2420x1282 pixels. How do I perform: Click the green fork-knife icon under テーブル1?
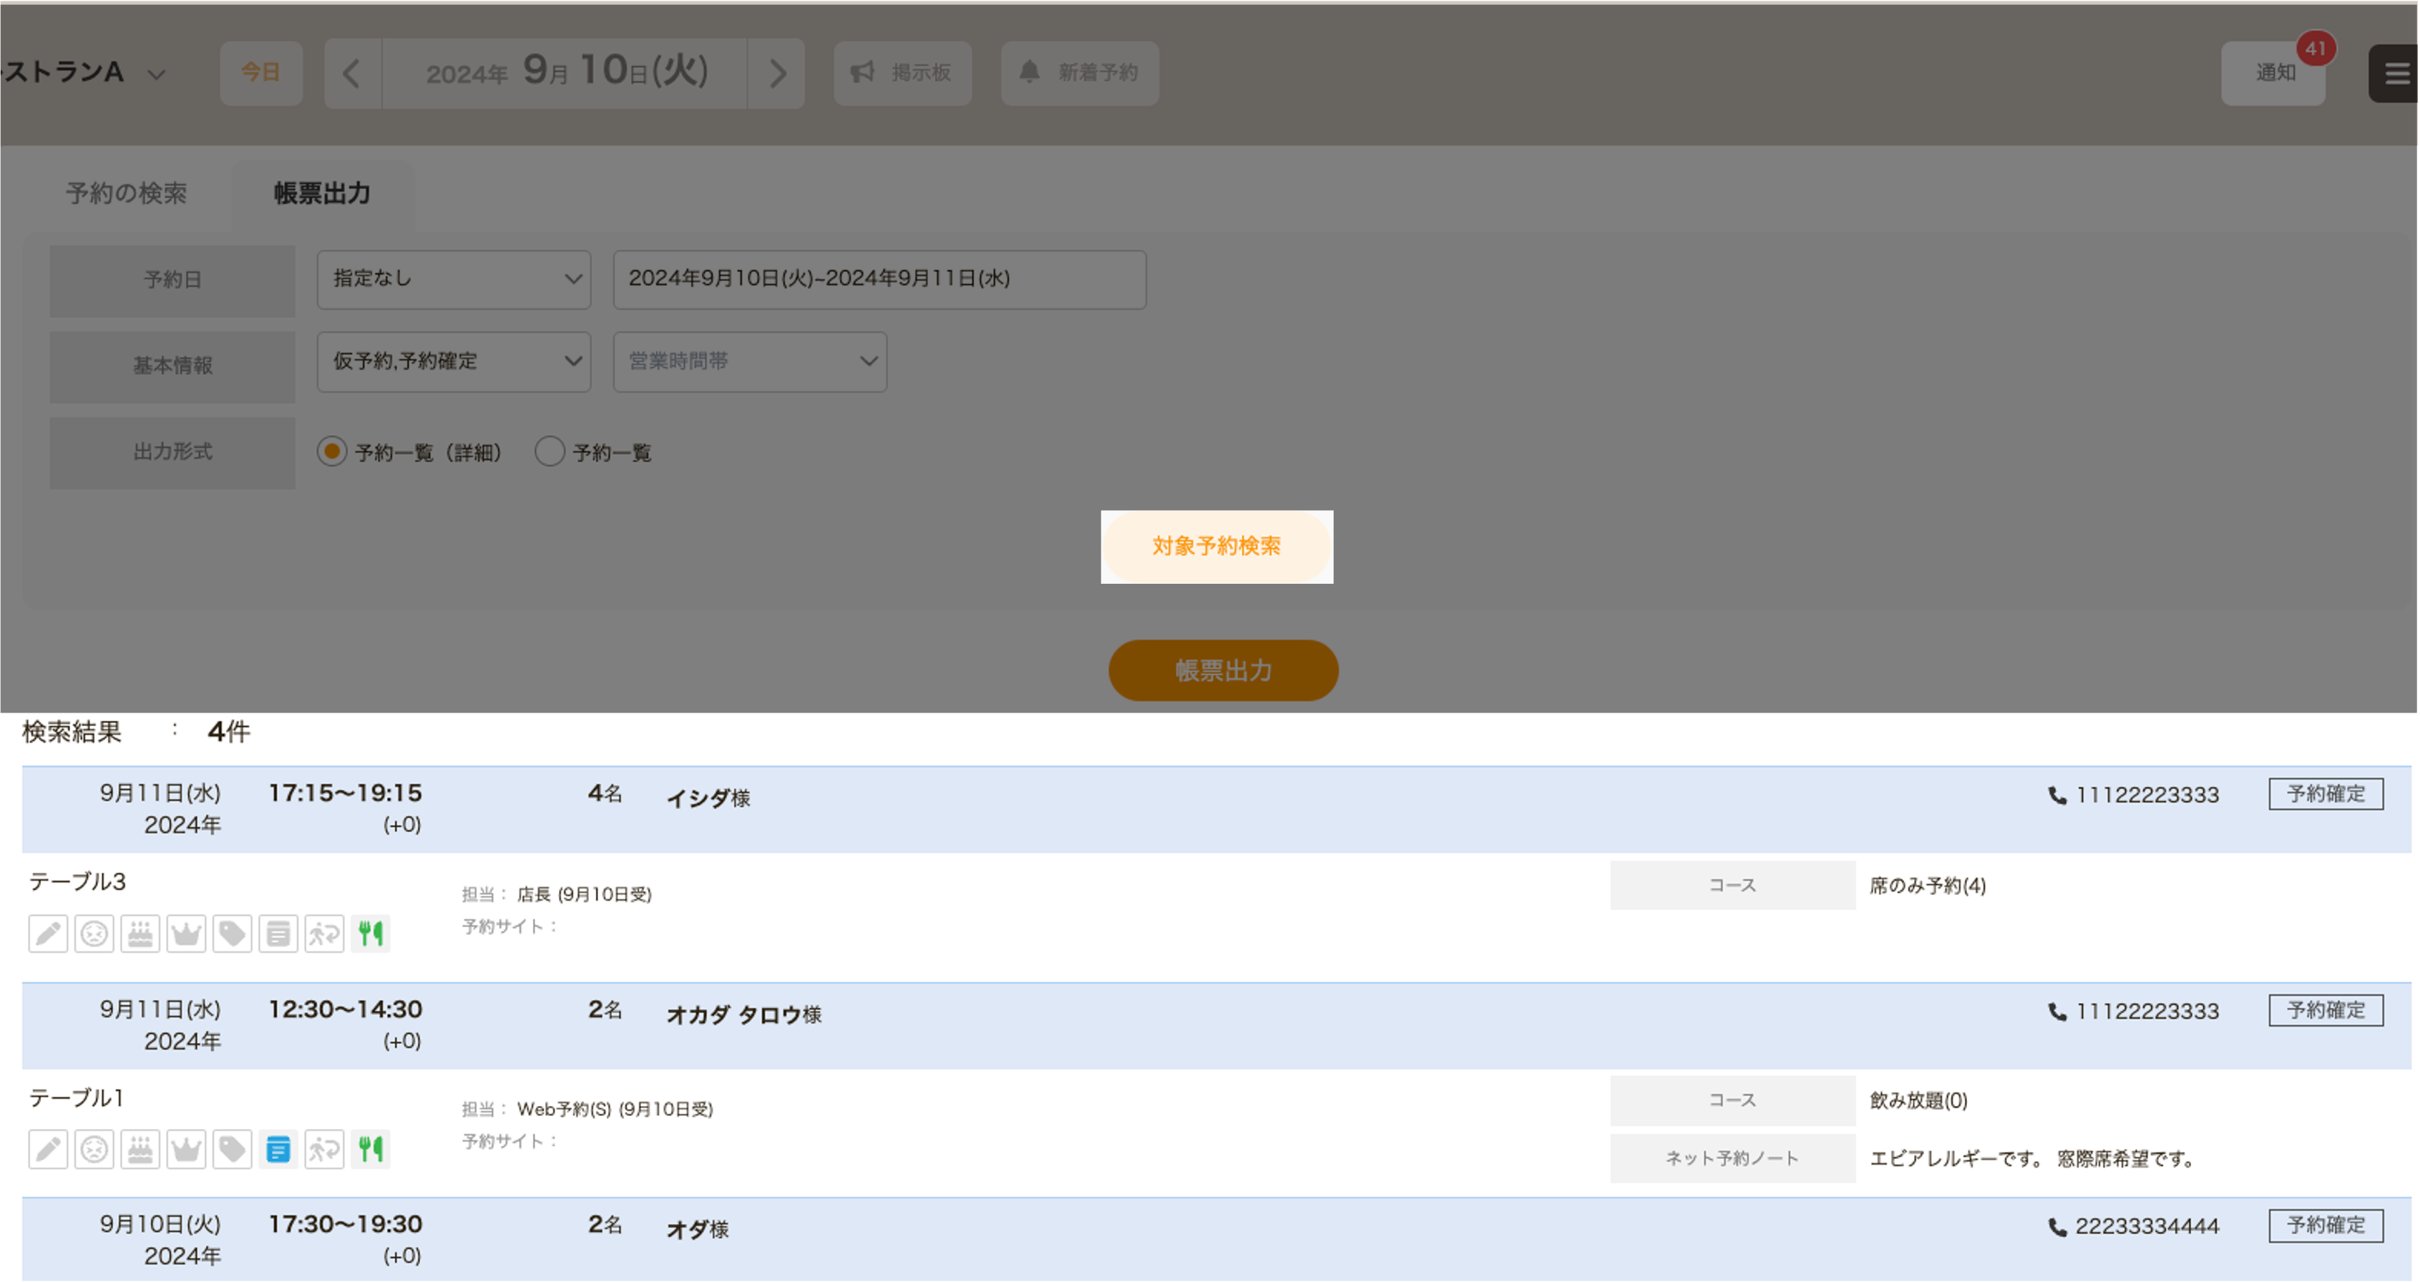tap(370, 1149)
